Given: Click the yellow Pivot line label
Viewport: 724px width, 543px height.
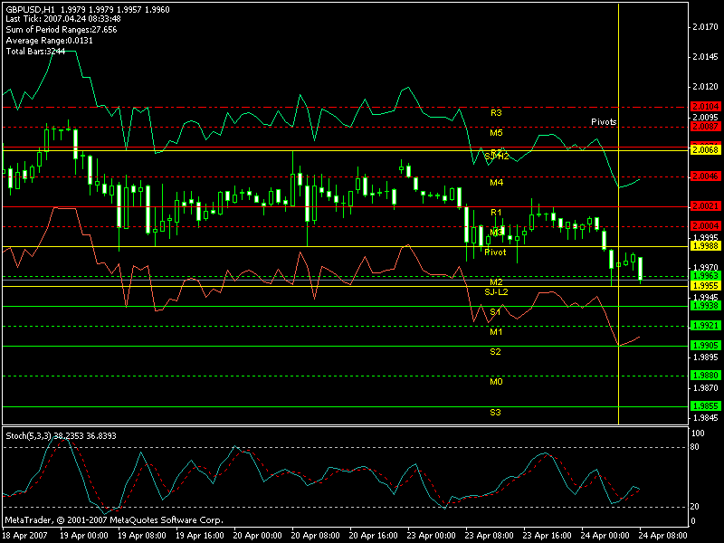Looking at the screenshot, I should tap(495, 252).
